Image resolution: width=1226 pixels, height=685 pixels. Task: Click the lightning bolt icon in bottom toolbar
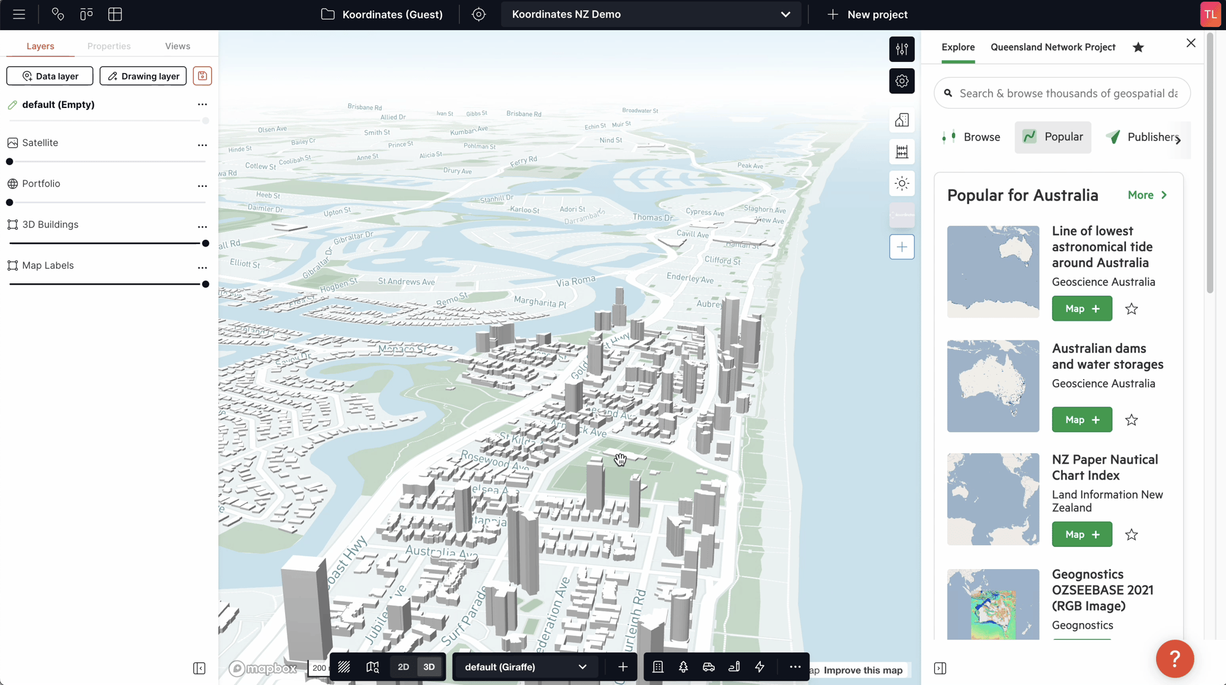760,667
